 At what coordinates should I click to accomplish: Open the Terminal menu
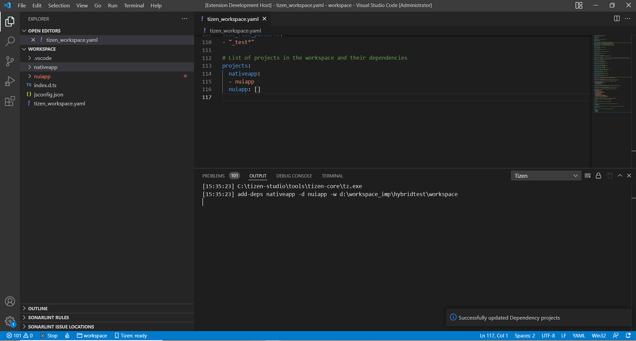(134, 5)
